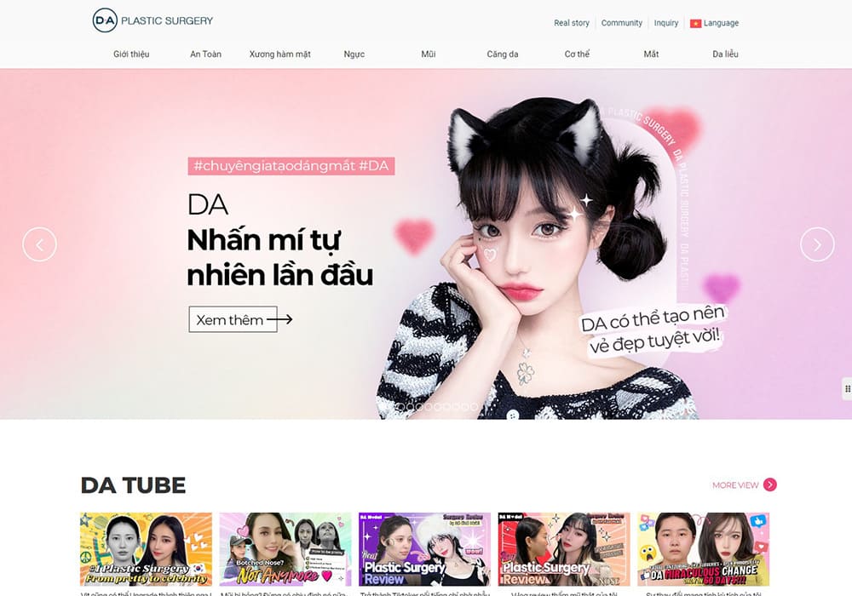
Task: Go to previous banner slide arrow
Action: pos(39,244)
